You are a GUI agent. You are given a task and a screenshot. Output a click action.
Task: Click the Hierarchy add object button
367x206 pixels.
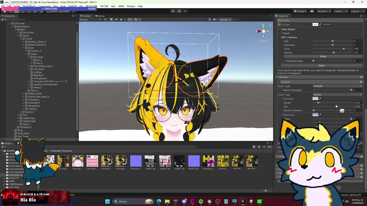[3, 19]
